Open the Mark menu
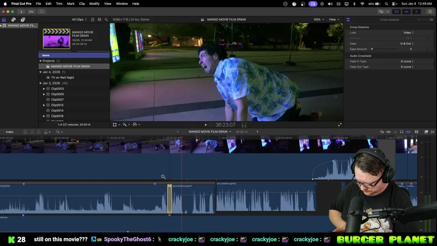This screenshot has width=437, height=246. click(71, 4)
